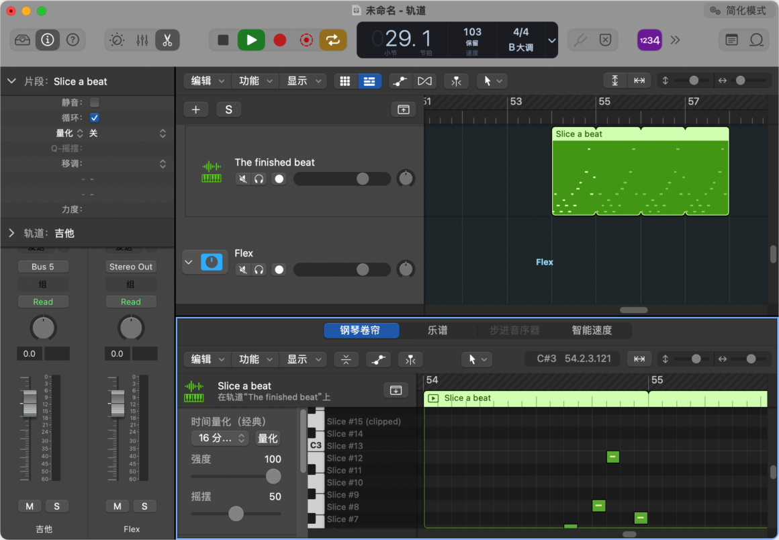The height and width of the screenshot is (540, 779).
Task: Toggle the Editors scissors button
Action: click(167, 40)
